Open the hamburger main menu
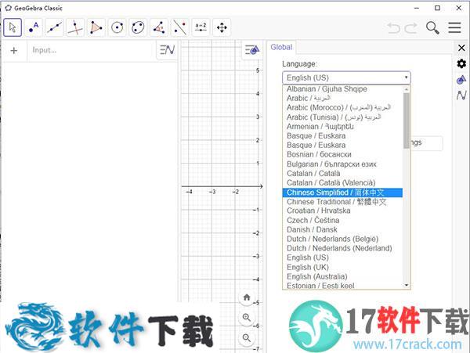This screenshot has height=353, width=470. click(x=454, y=28)
